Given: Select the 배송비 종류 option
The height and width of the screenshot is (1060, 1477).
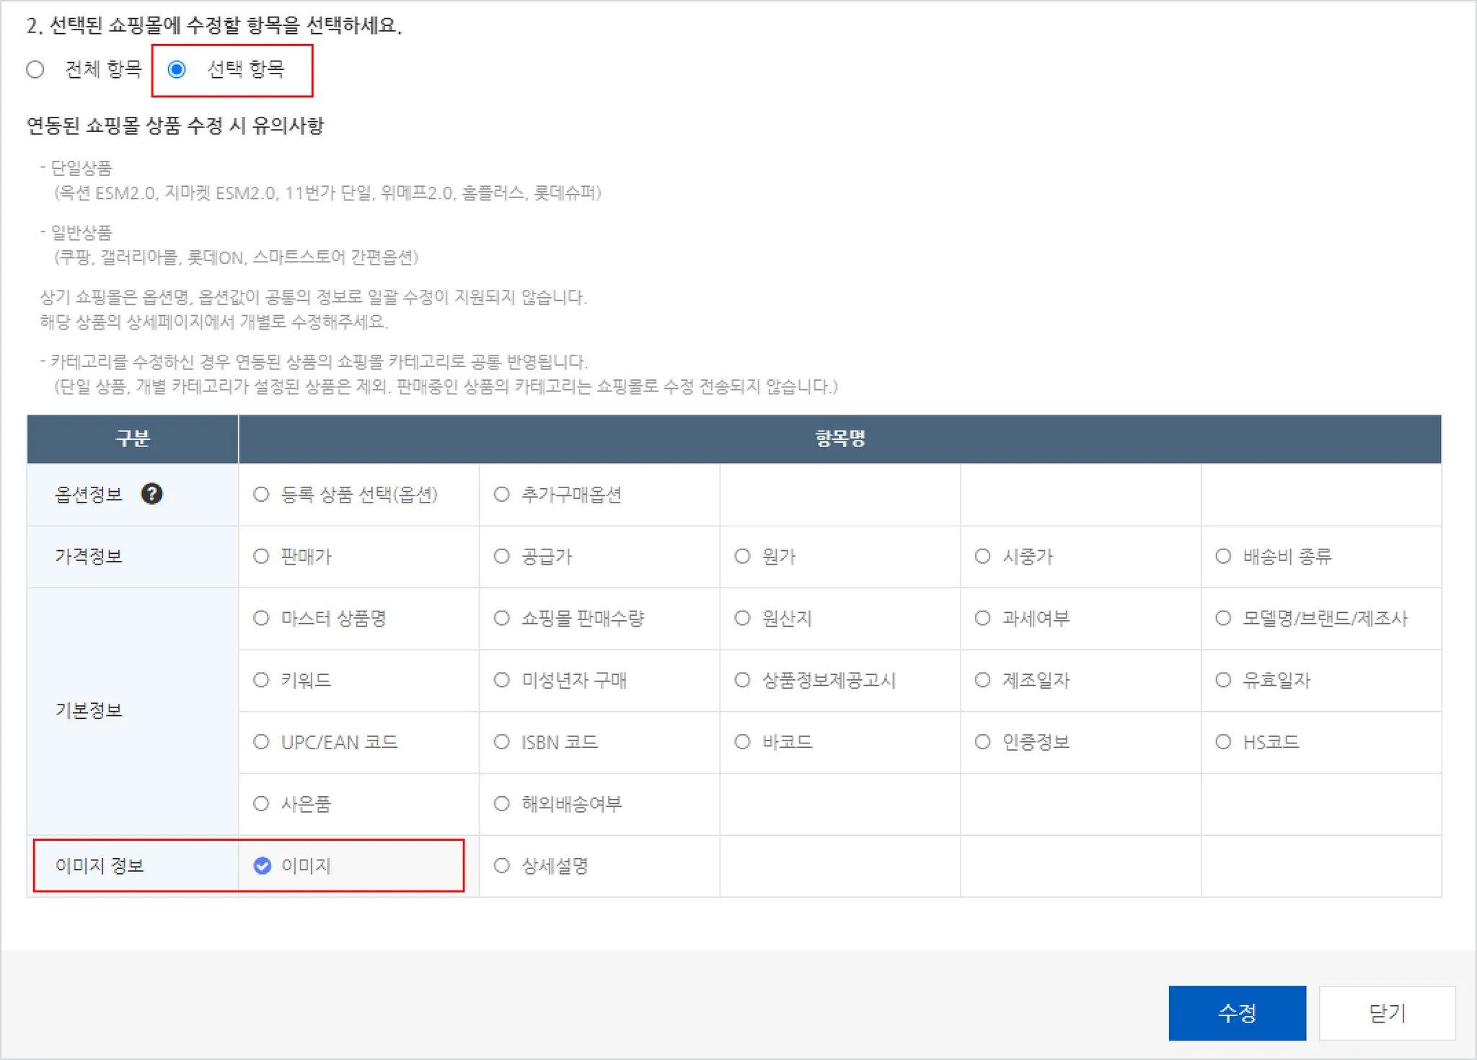Looking at the screenshot, I should click(x=1223, y=556).
